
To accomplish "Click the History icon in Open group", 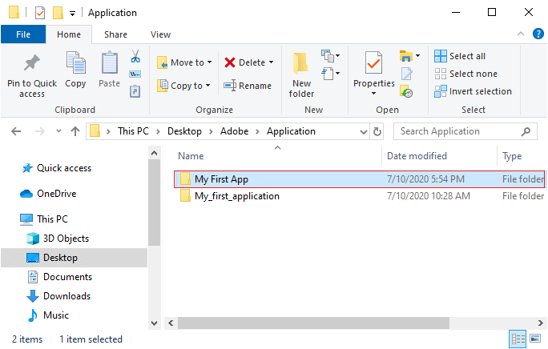I will [406, 91].
